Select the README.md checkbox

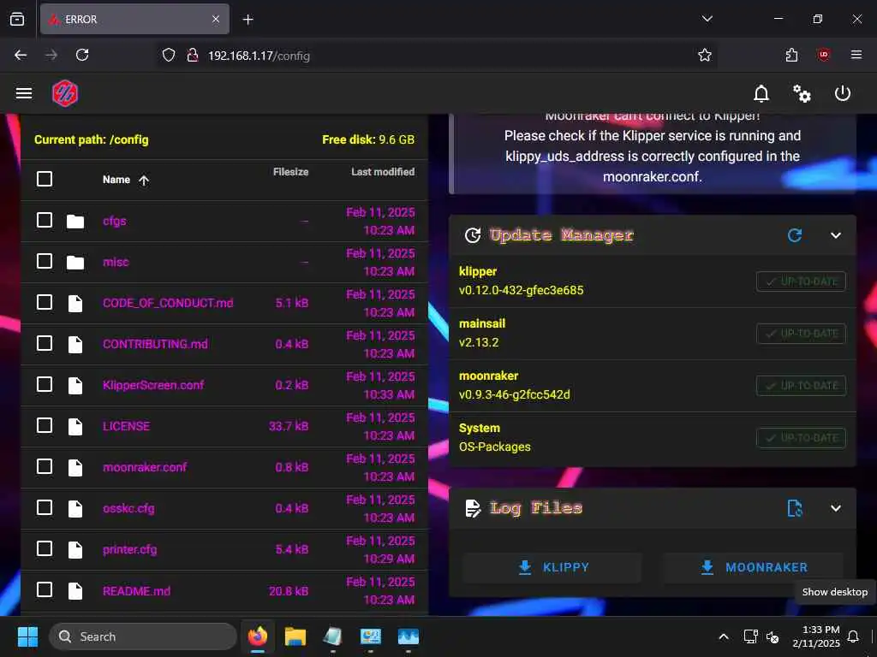click(x=45, y=590)
